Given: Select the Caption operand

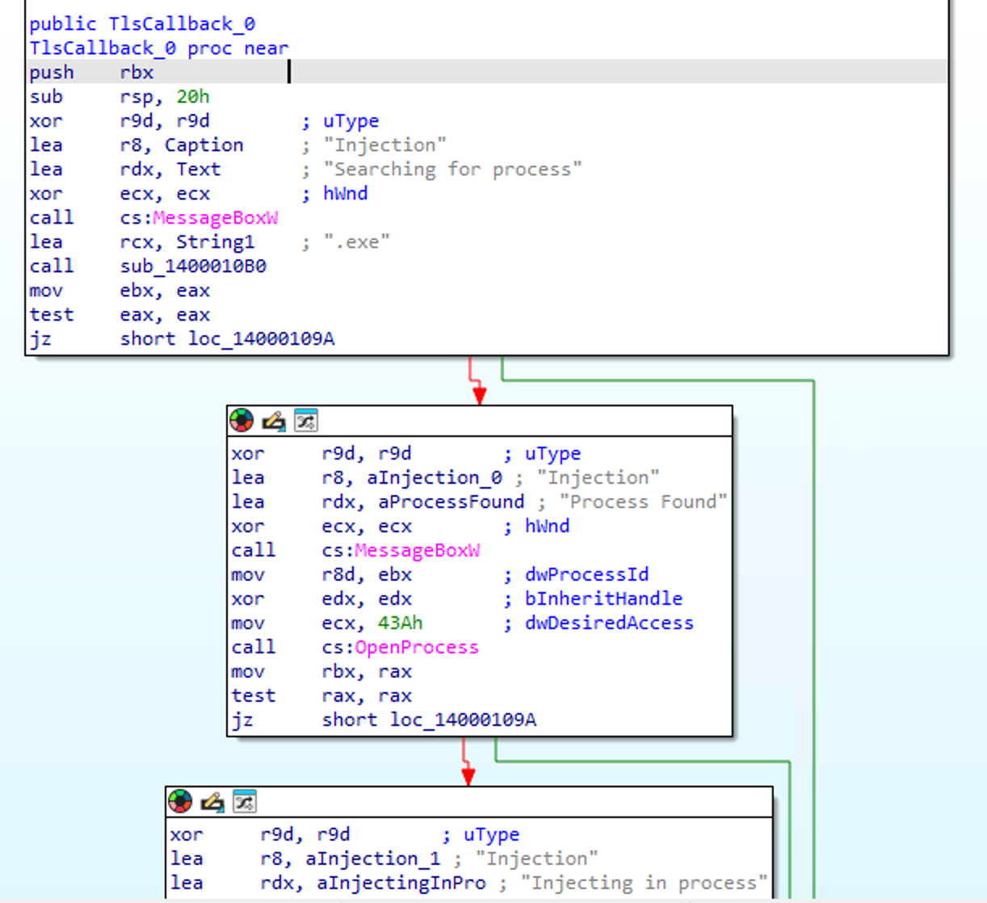Looking at the screenshot, I should 204,145.
